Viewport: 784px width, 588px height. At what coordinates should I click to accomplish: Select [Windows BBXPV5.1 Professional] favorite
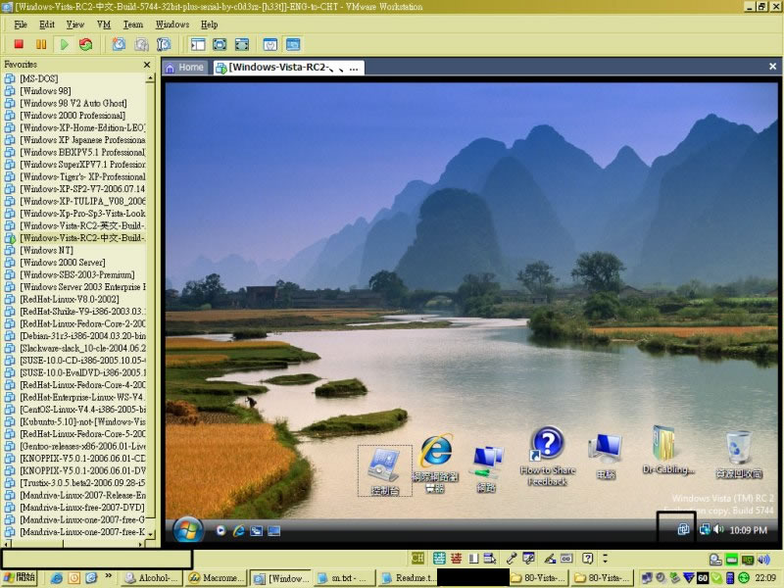(x=82, y=153)
